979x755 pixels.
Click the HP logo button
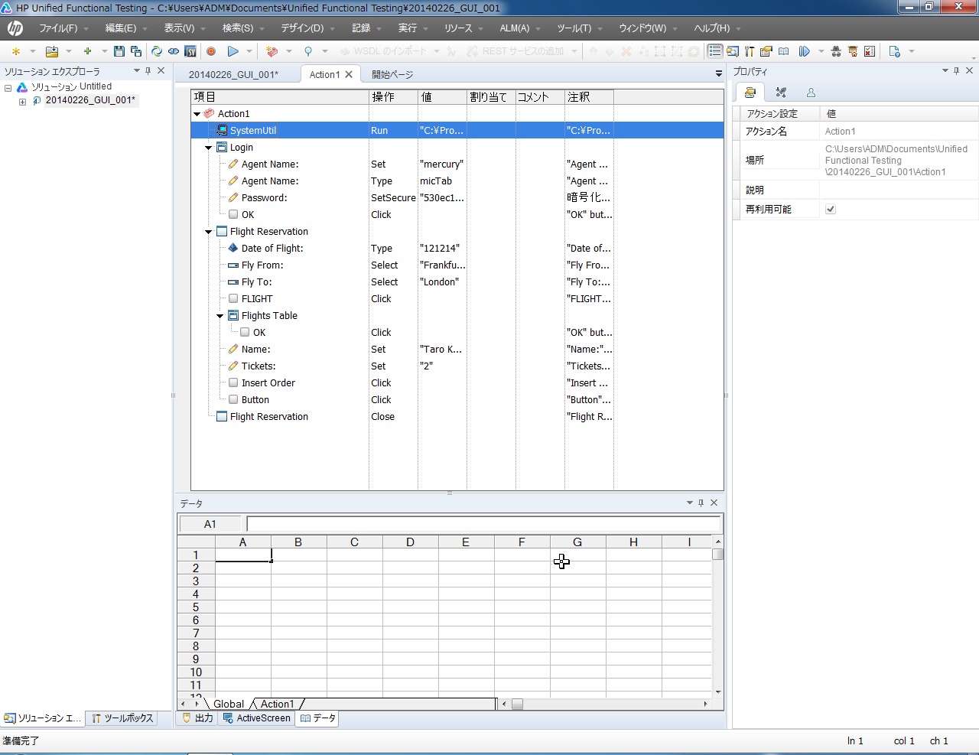[15, 28]
